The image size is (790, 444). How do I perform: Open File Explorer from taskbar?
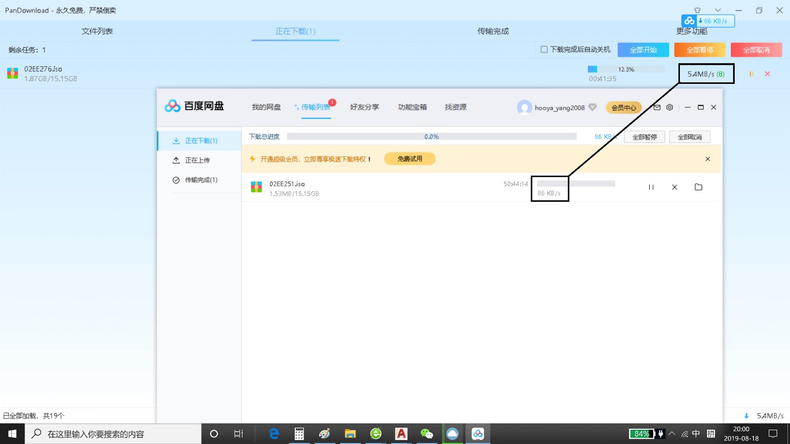[x=350, y=434]
